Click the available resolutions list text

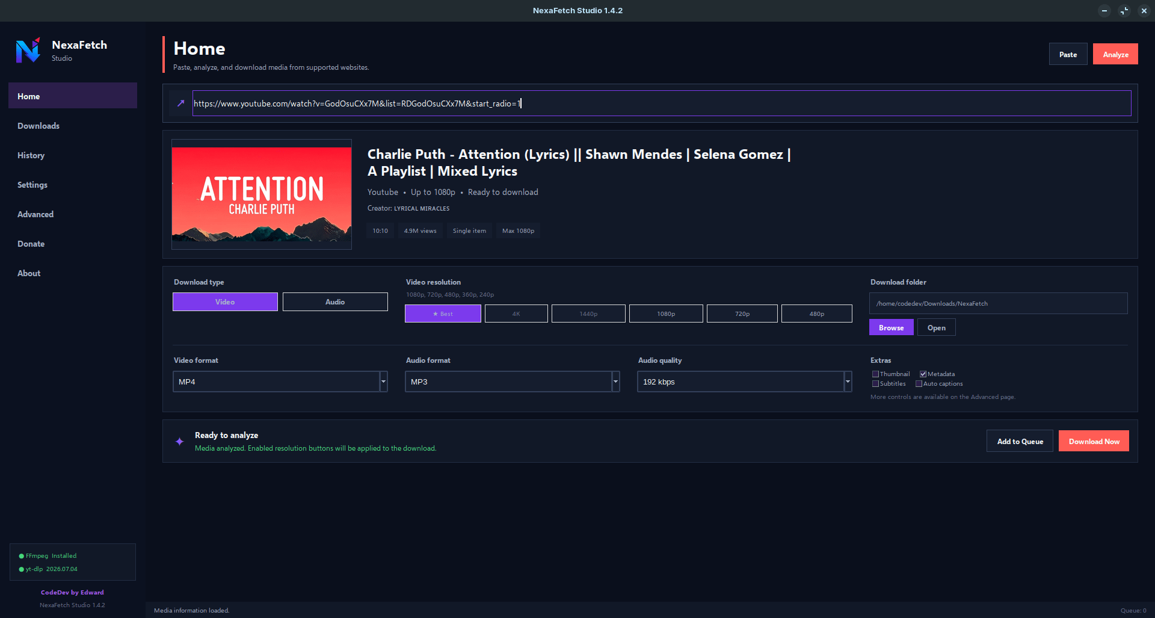tap(450, 295)
